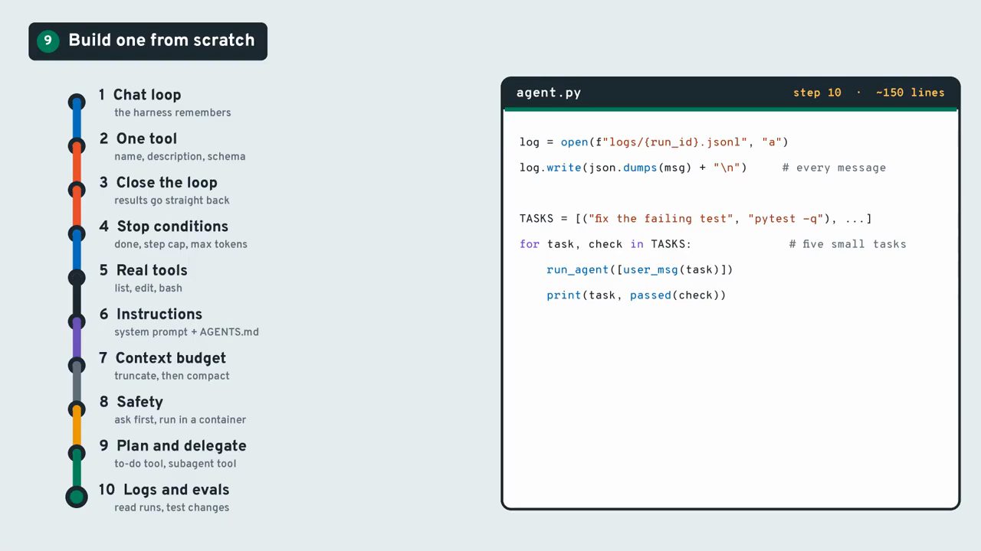Select the timeline node for Instructions

coord(77,321)
